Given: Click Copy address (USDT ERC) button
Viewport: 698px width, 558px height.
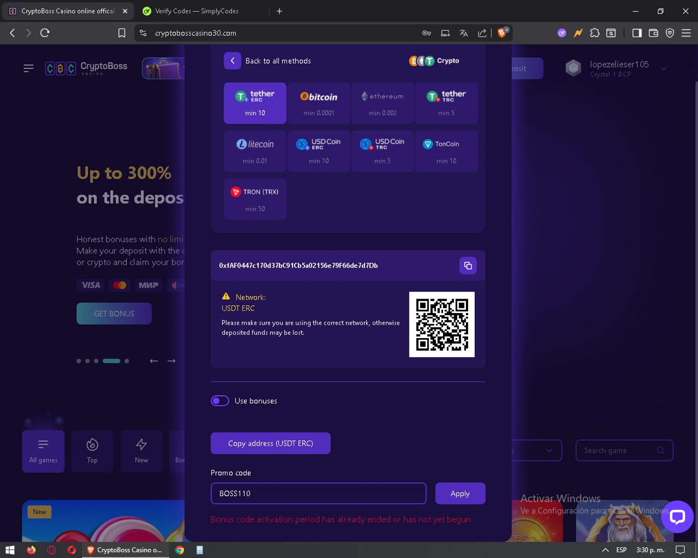Looking at the screenshot, I should coord(270,443).
